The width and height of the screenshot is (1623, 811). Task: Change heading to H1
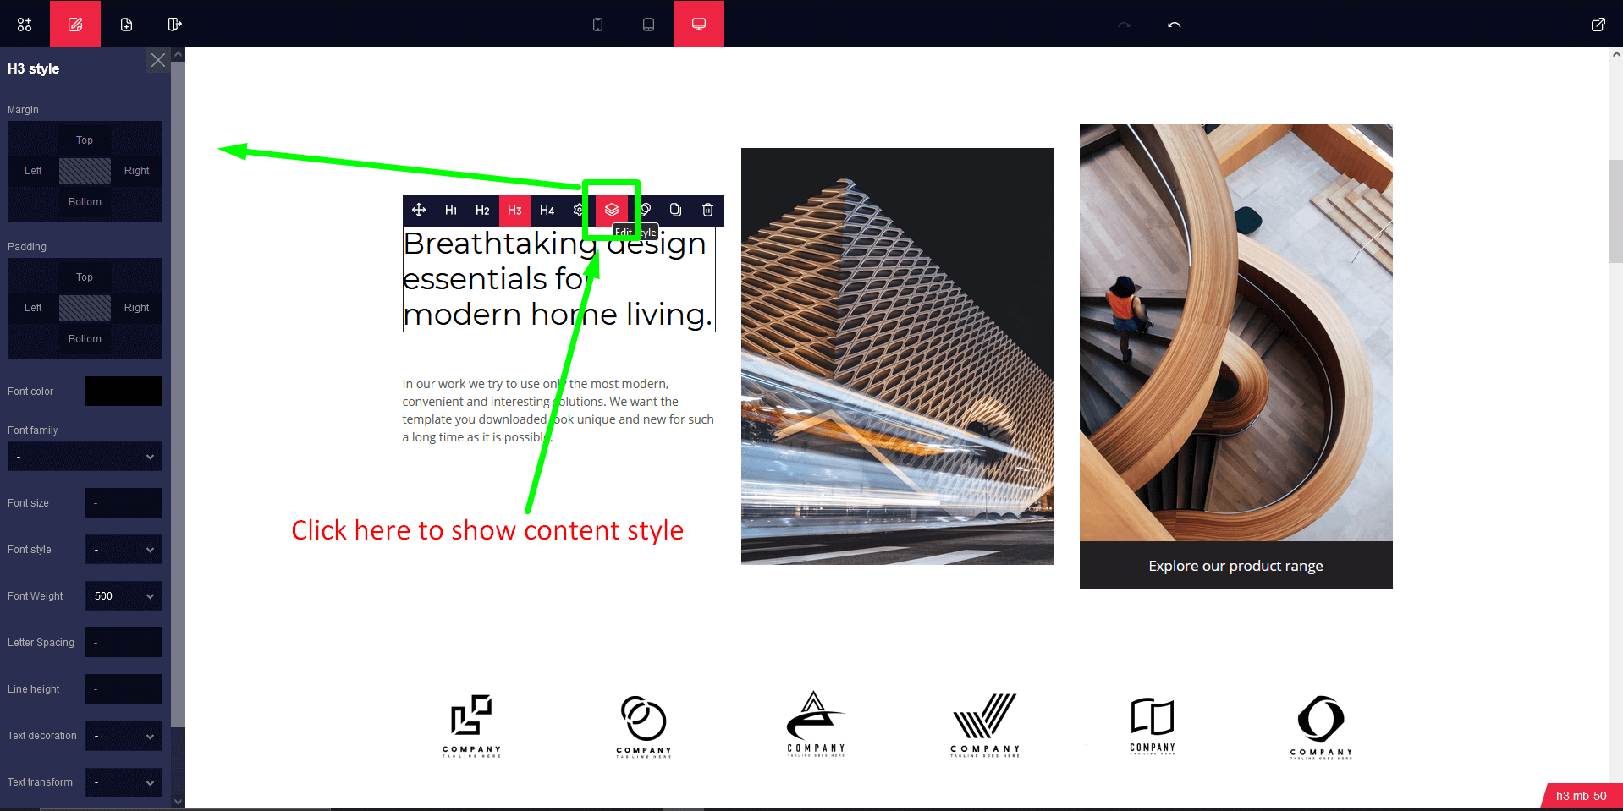tap(451, 210)
